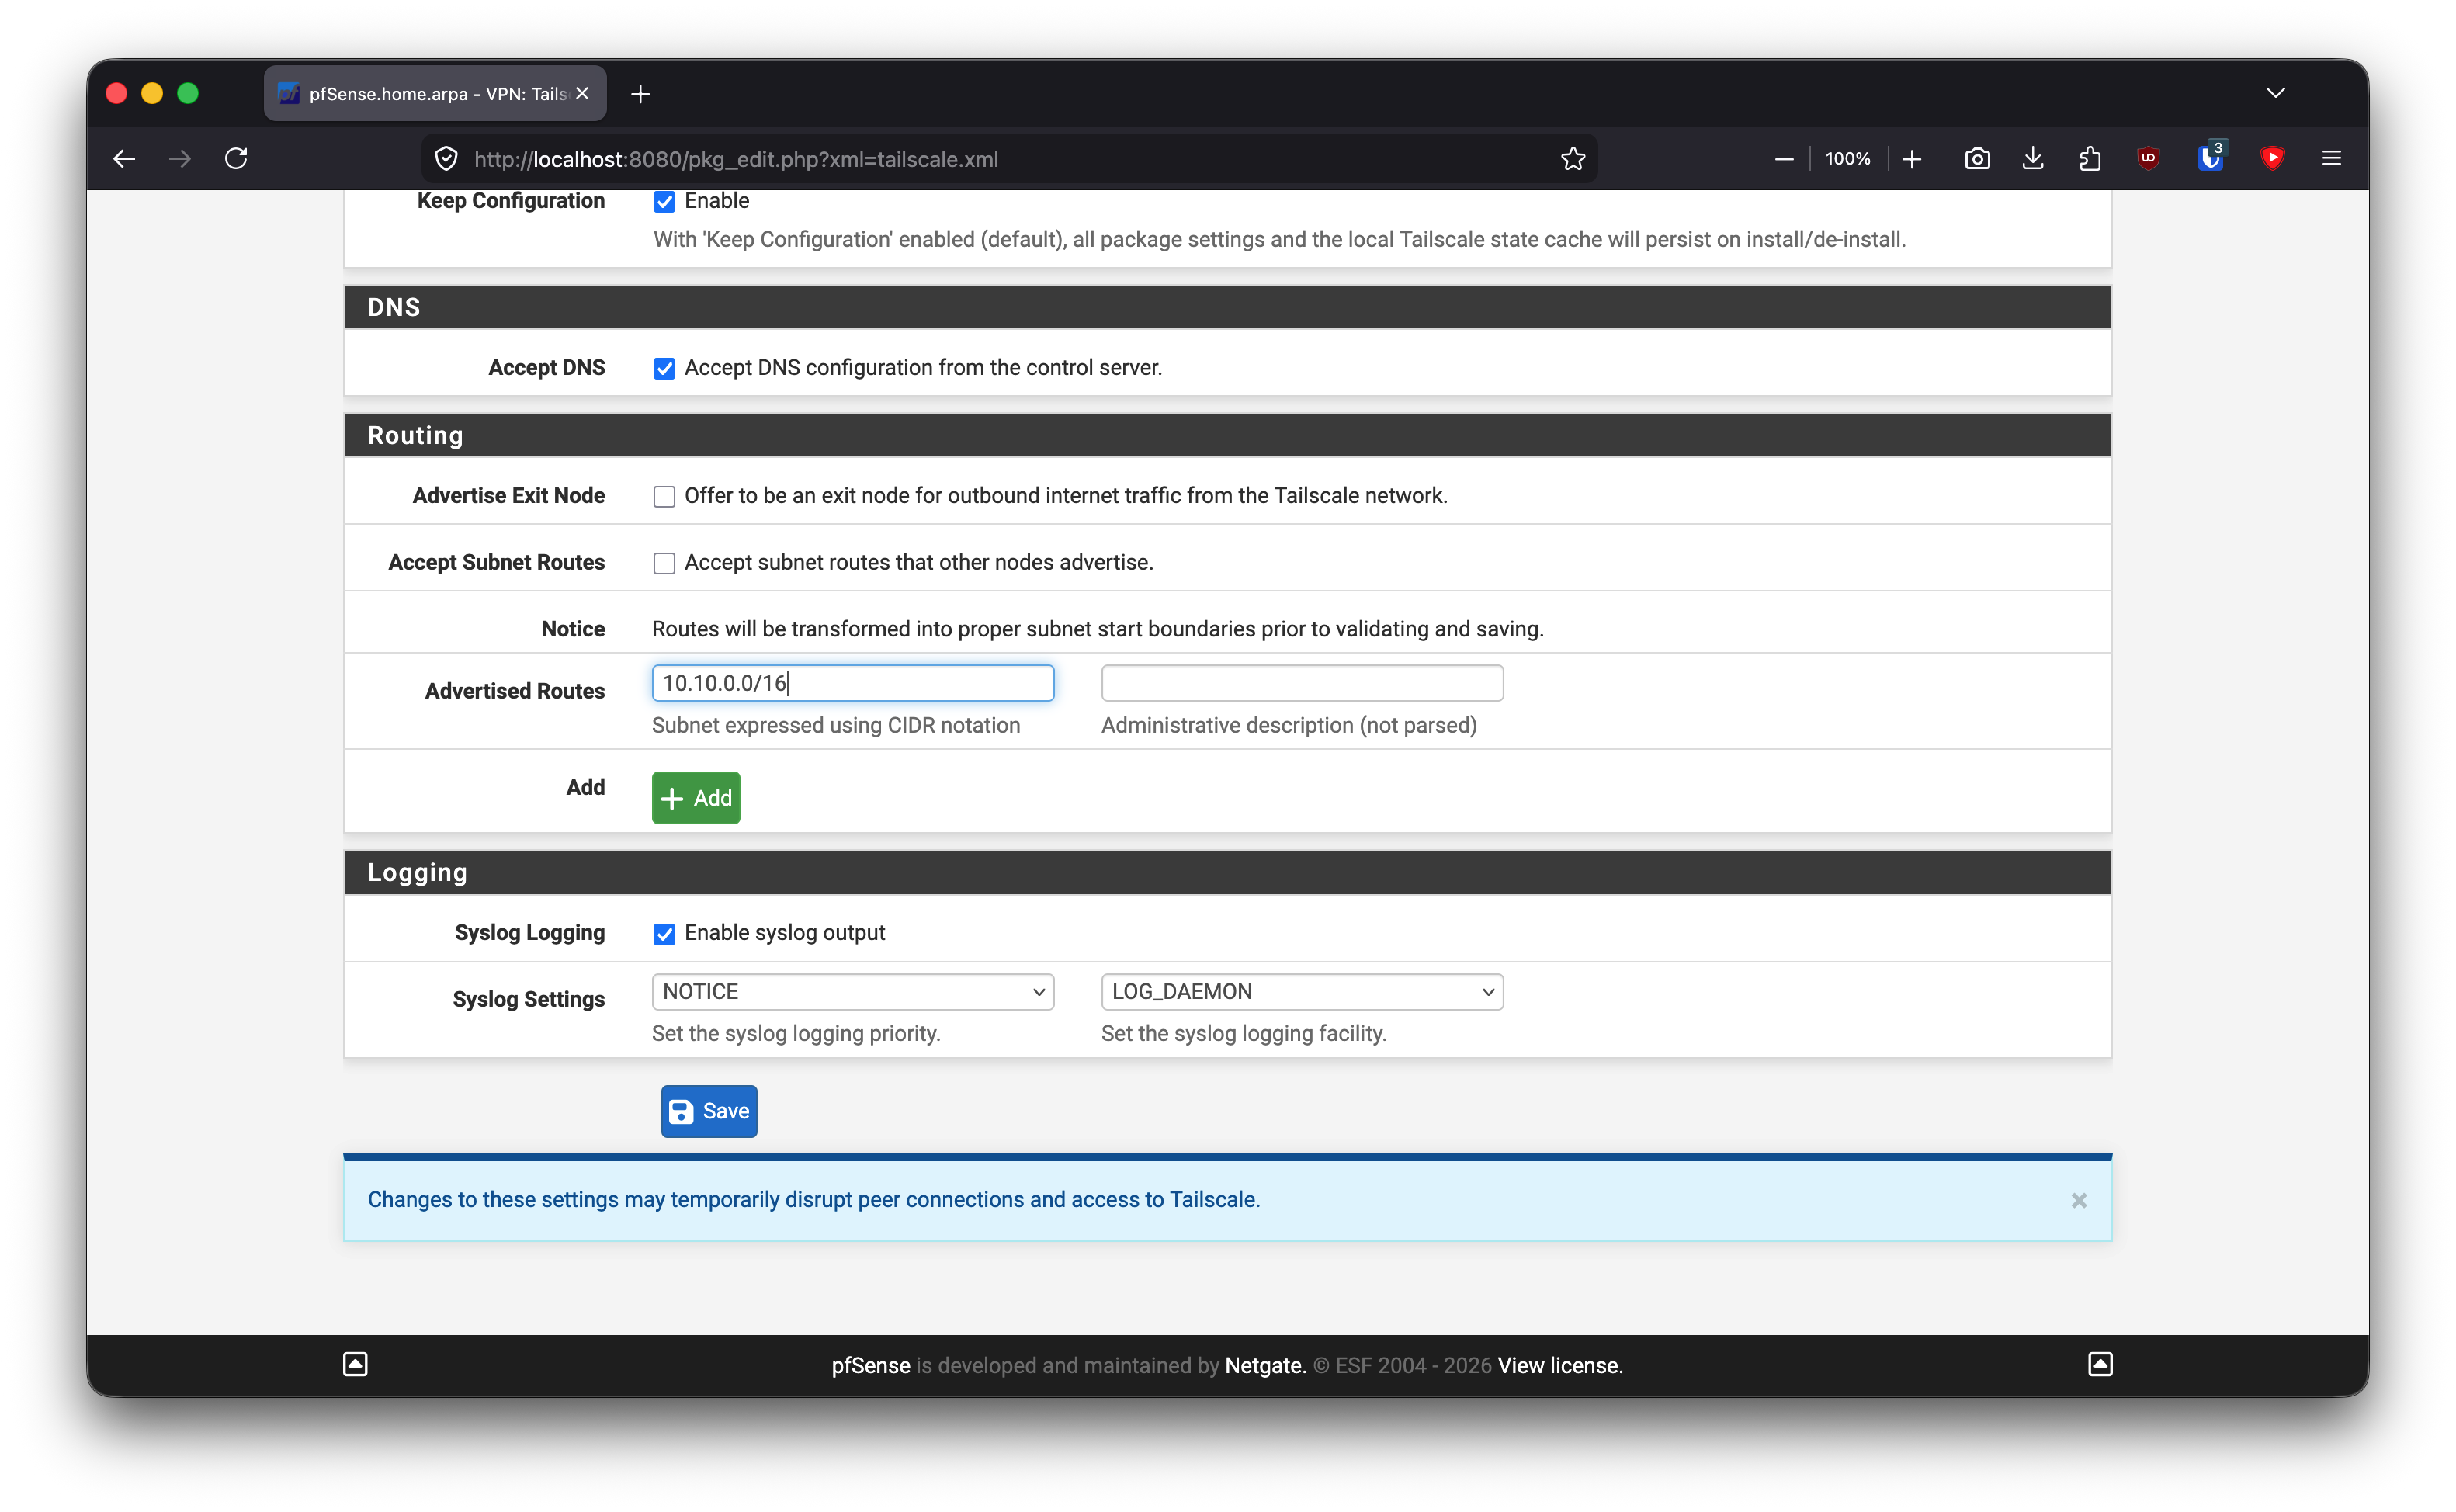Click the Syslog Settings label
Image resolution: width=2456 pixels, height=1512 pixels.
(528, 999)
